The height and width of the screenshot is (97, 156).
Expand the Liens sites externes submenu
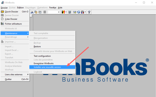pos(15,74)
